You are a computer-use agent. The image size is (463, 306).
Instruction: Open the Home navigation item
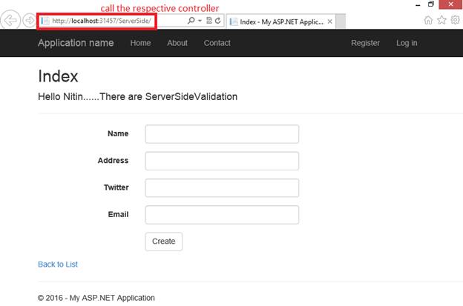(140, 43)
